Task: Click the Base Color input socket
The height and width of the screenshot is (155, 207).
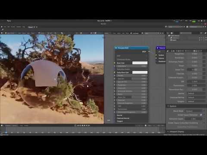Action: pos(115,63)
